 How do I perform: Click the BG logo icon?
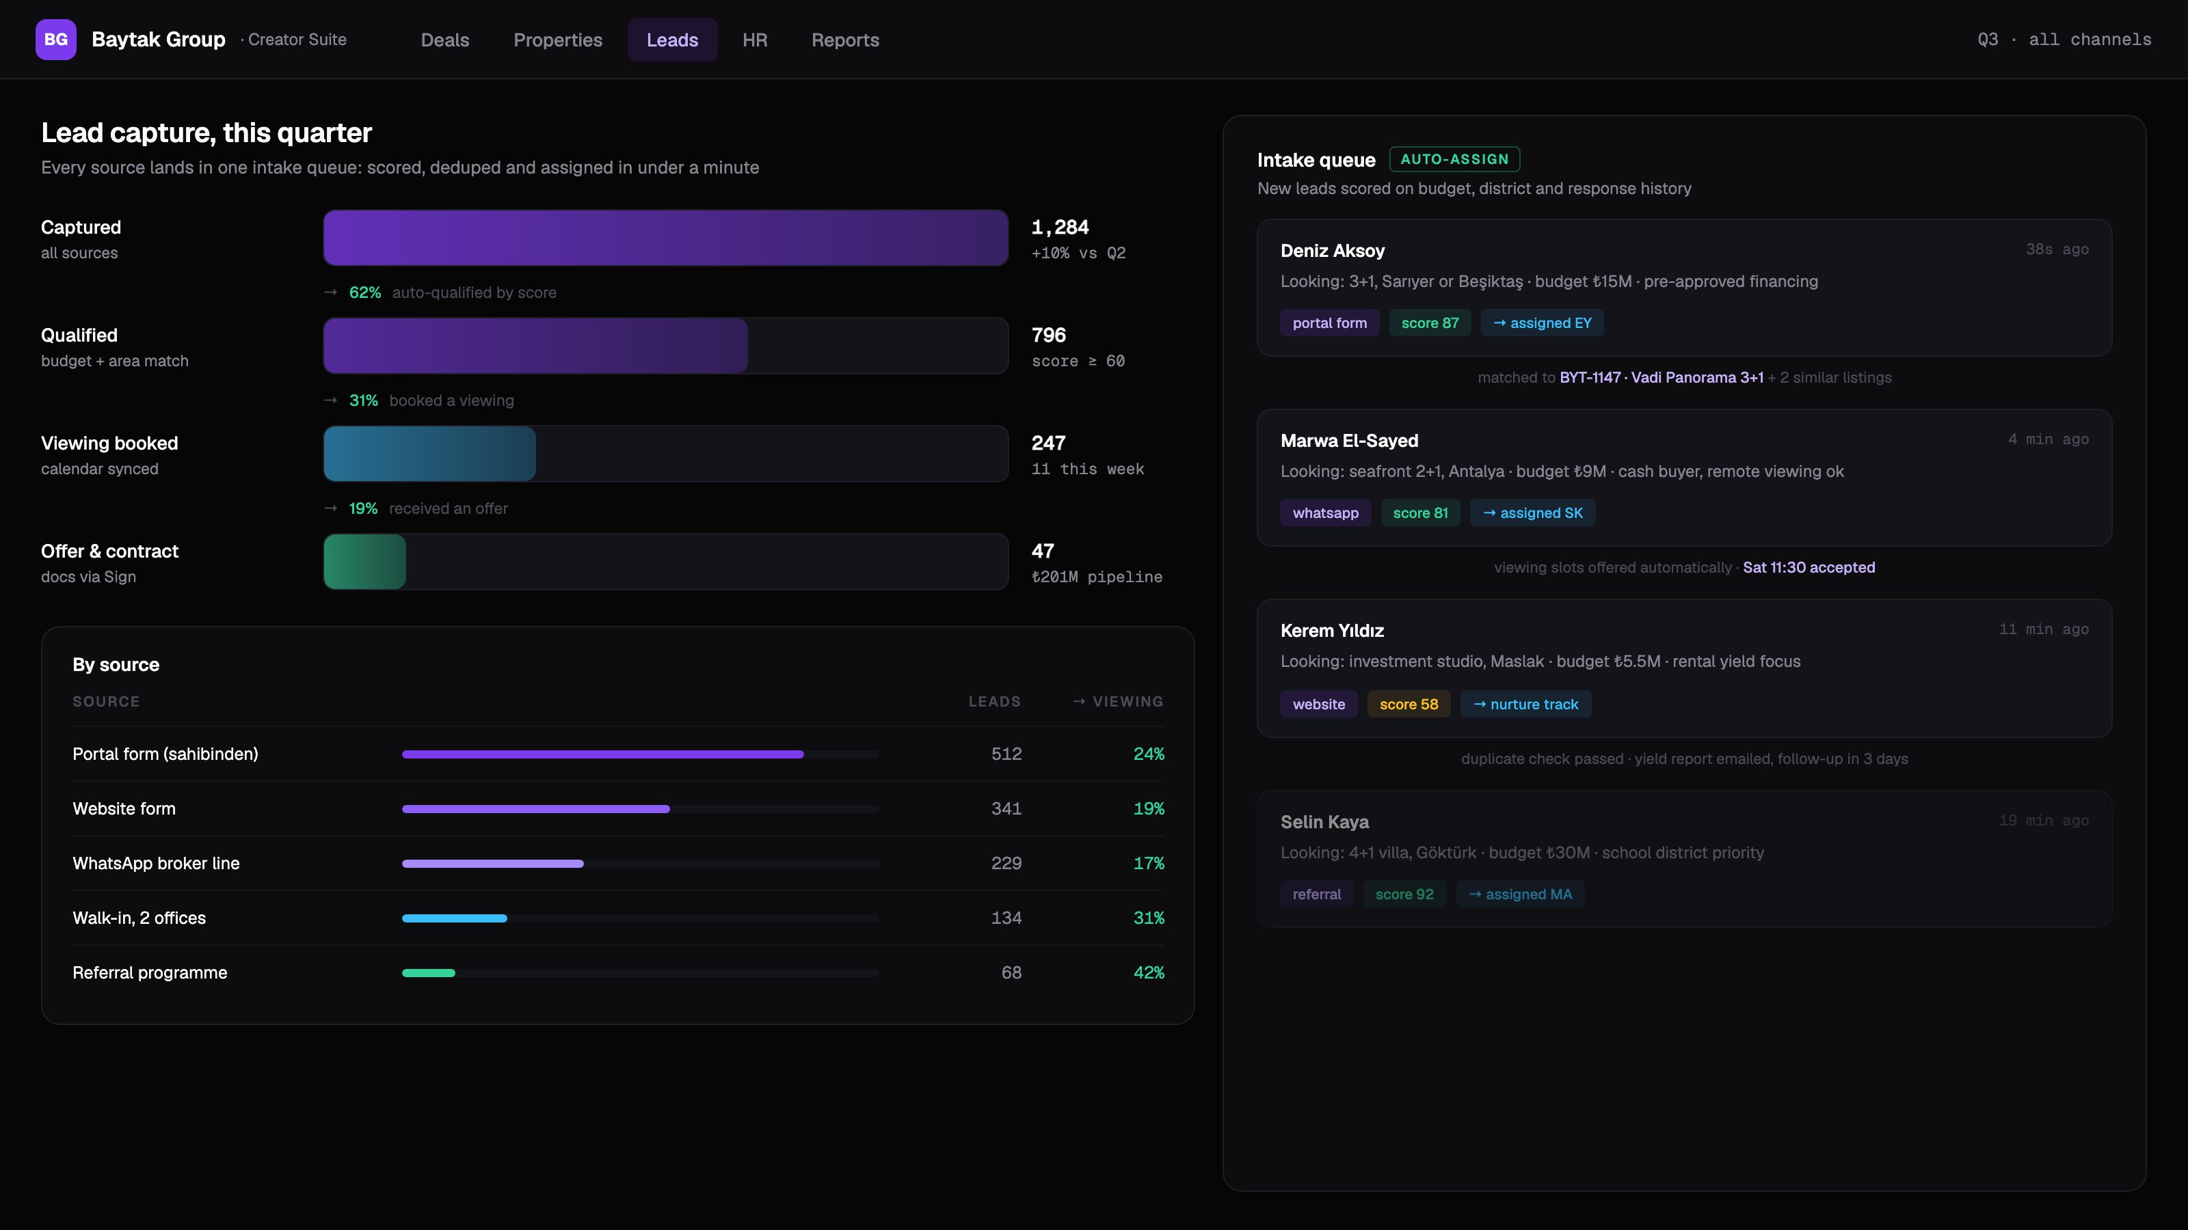point(56,39)
